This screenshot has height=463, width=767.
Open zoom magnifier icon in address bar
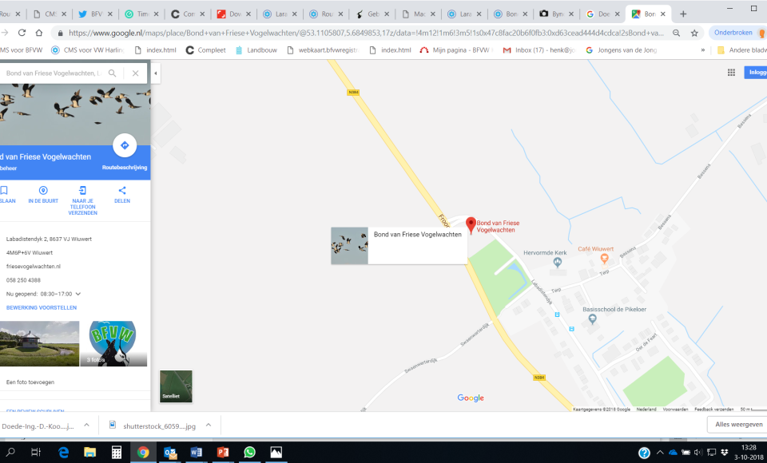pyautogui.click(x=676, y=33)
